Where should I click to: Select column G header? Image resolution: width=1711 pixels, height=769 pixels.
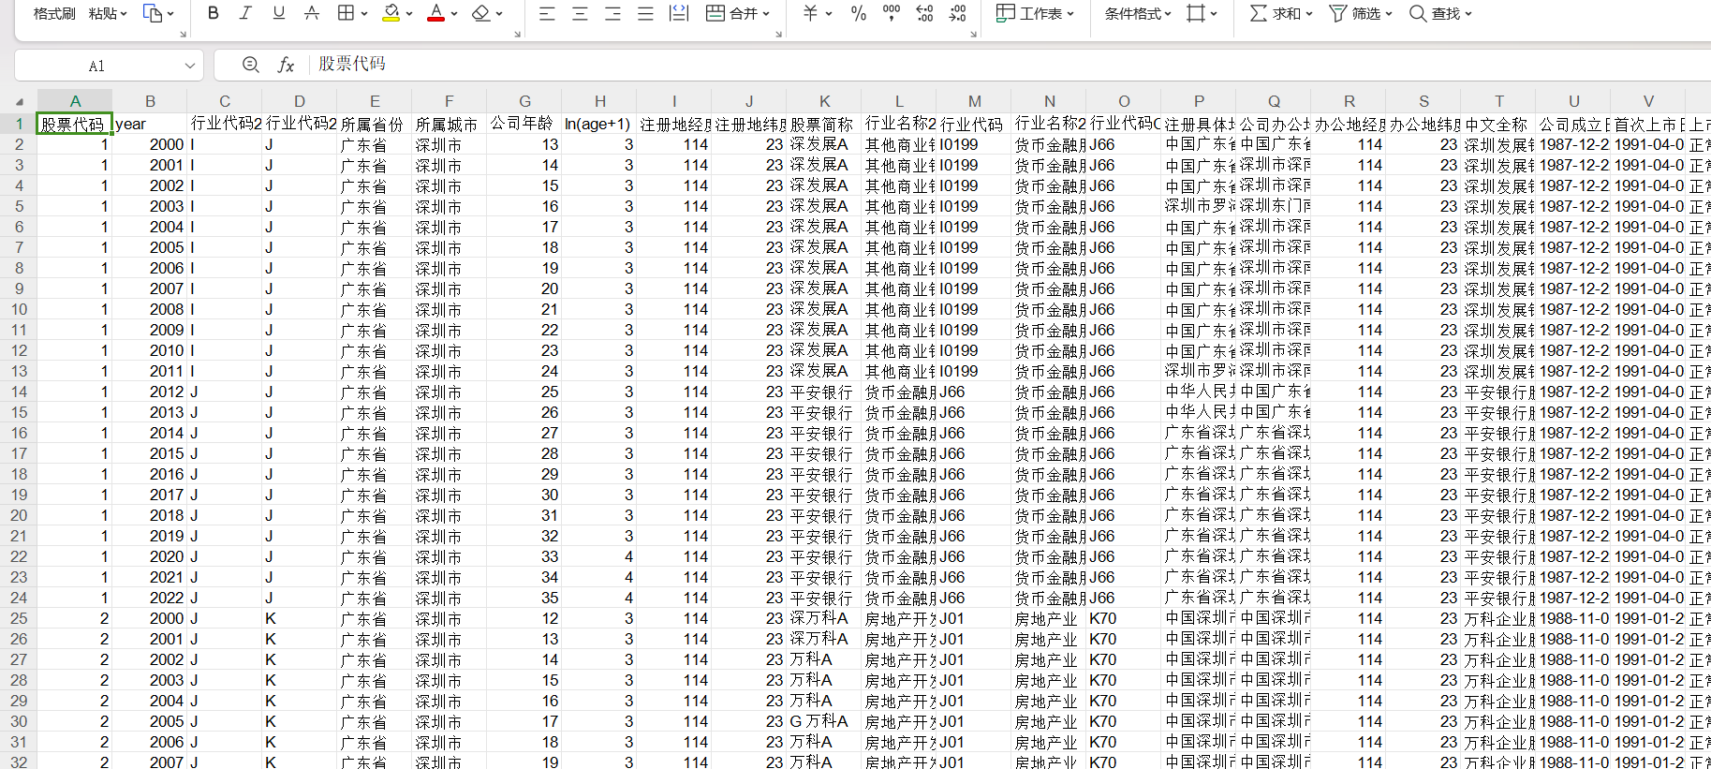click(524, 101)
